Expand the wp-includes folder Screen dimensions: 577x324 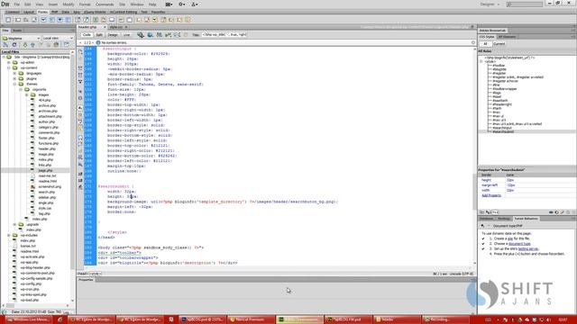(9, 235)
